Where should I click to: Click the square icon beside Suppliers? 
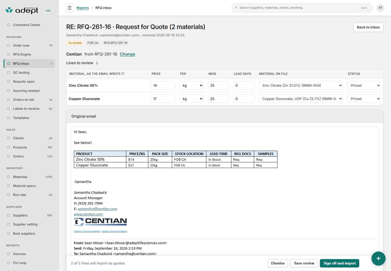pos(8,215)
